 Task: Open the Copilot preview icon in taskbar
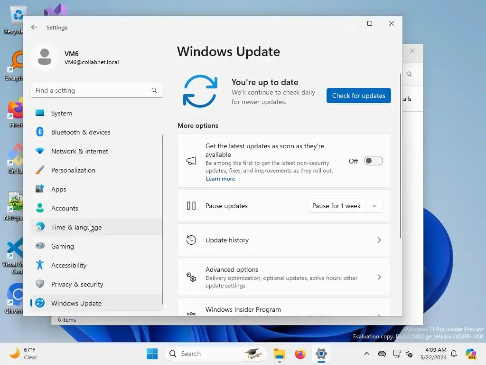click(470, 354)
